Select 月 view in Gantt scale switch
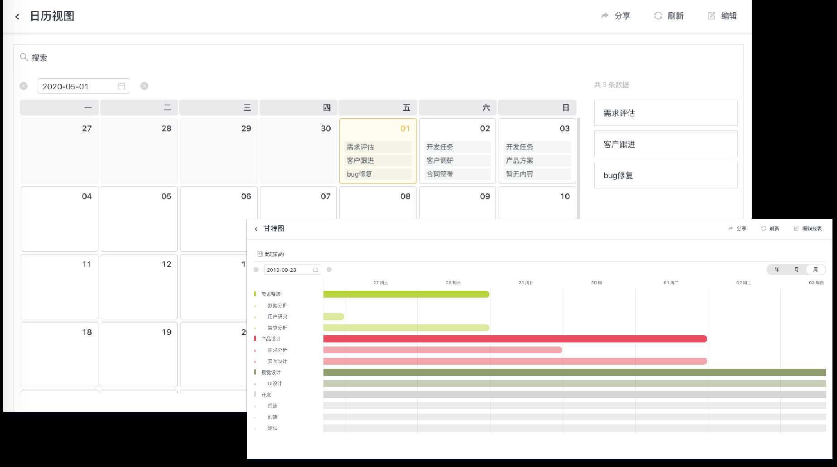 pyautogui.click(x=796, y=270)
